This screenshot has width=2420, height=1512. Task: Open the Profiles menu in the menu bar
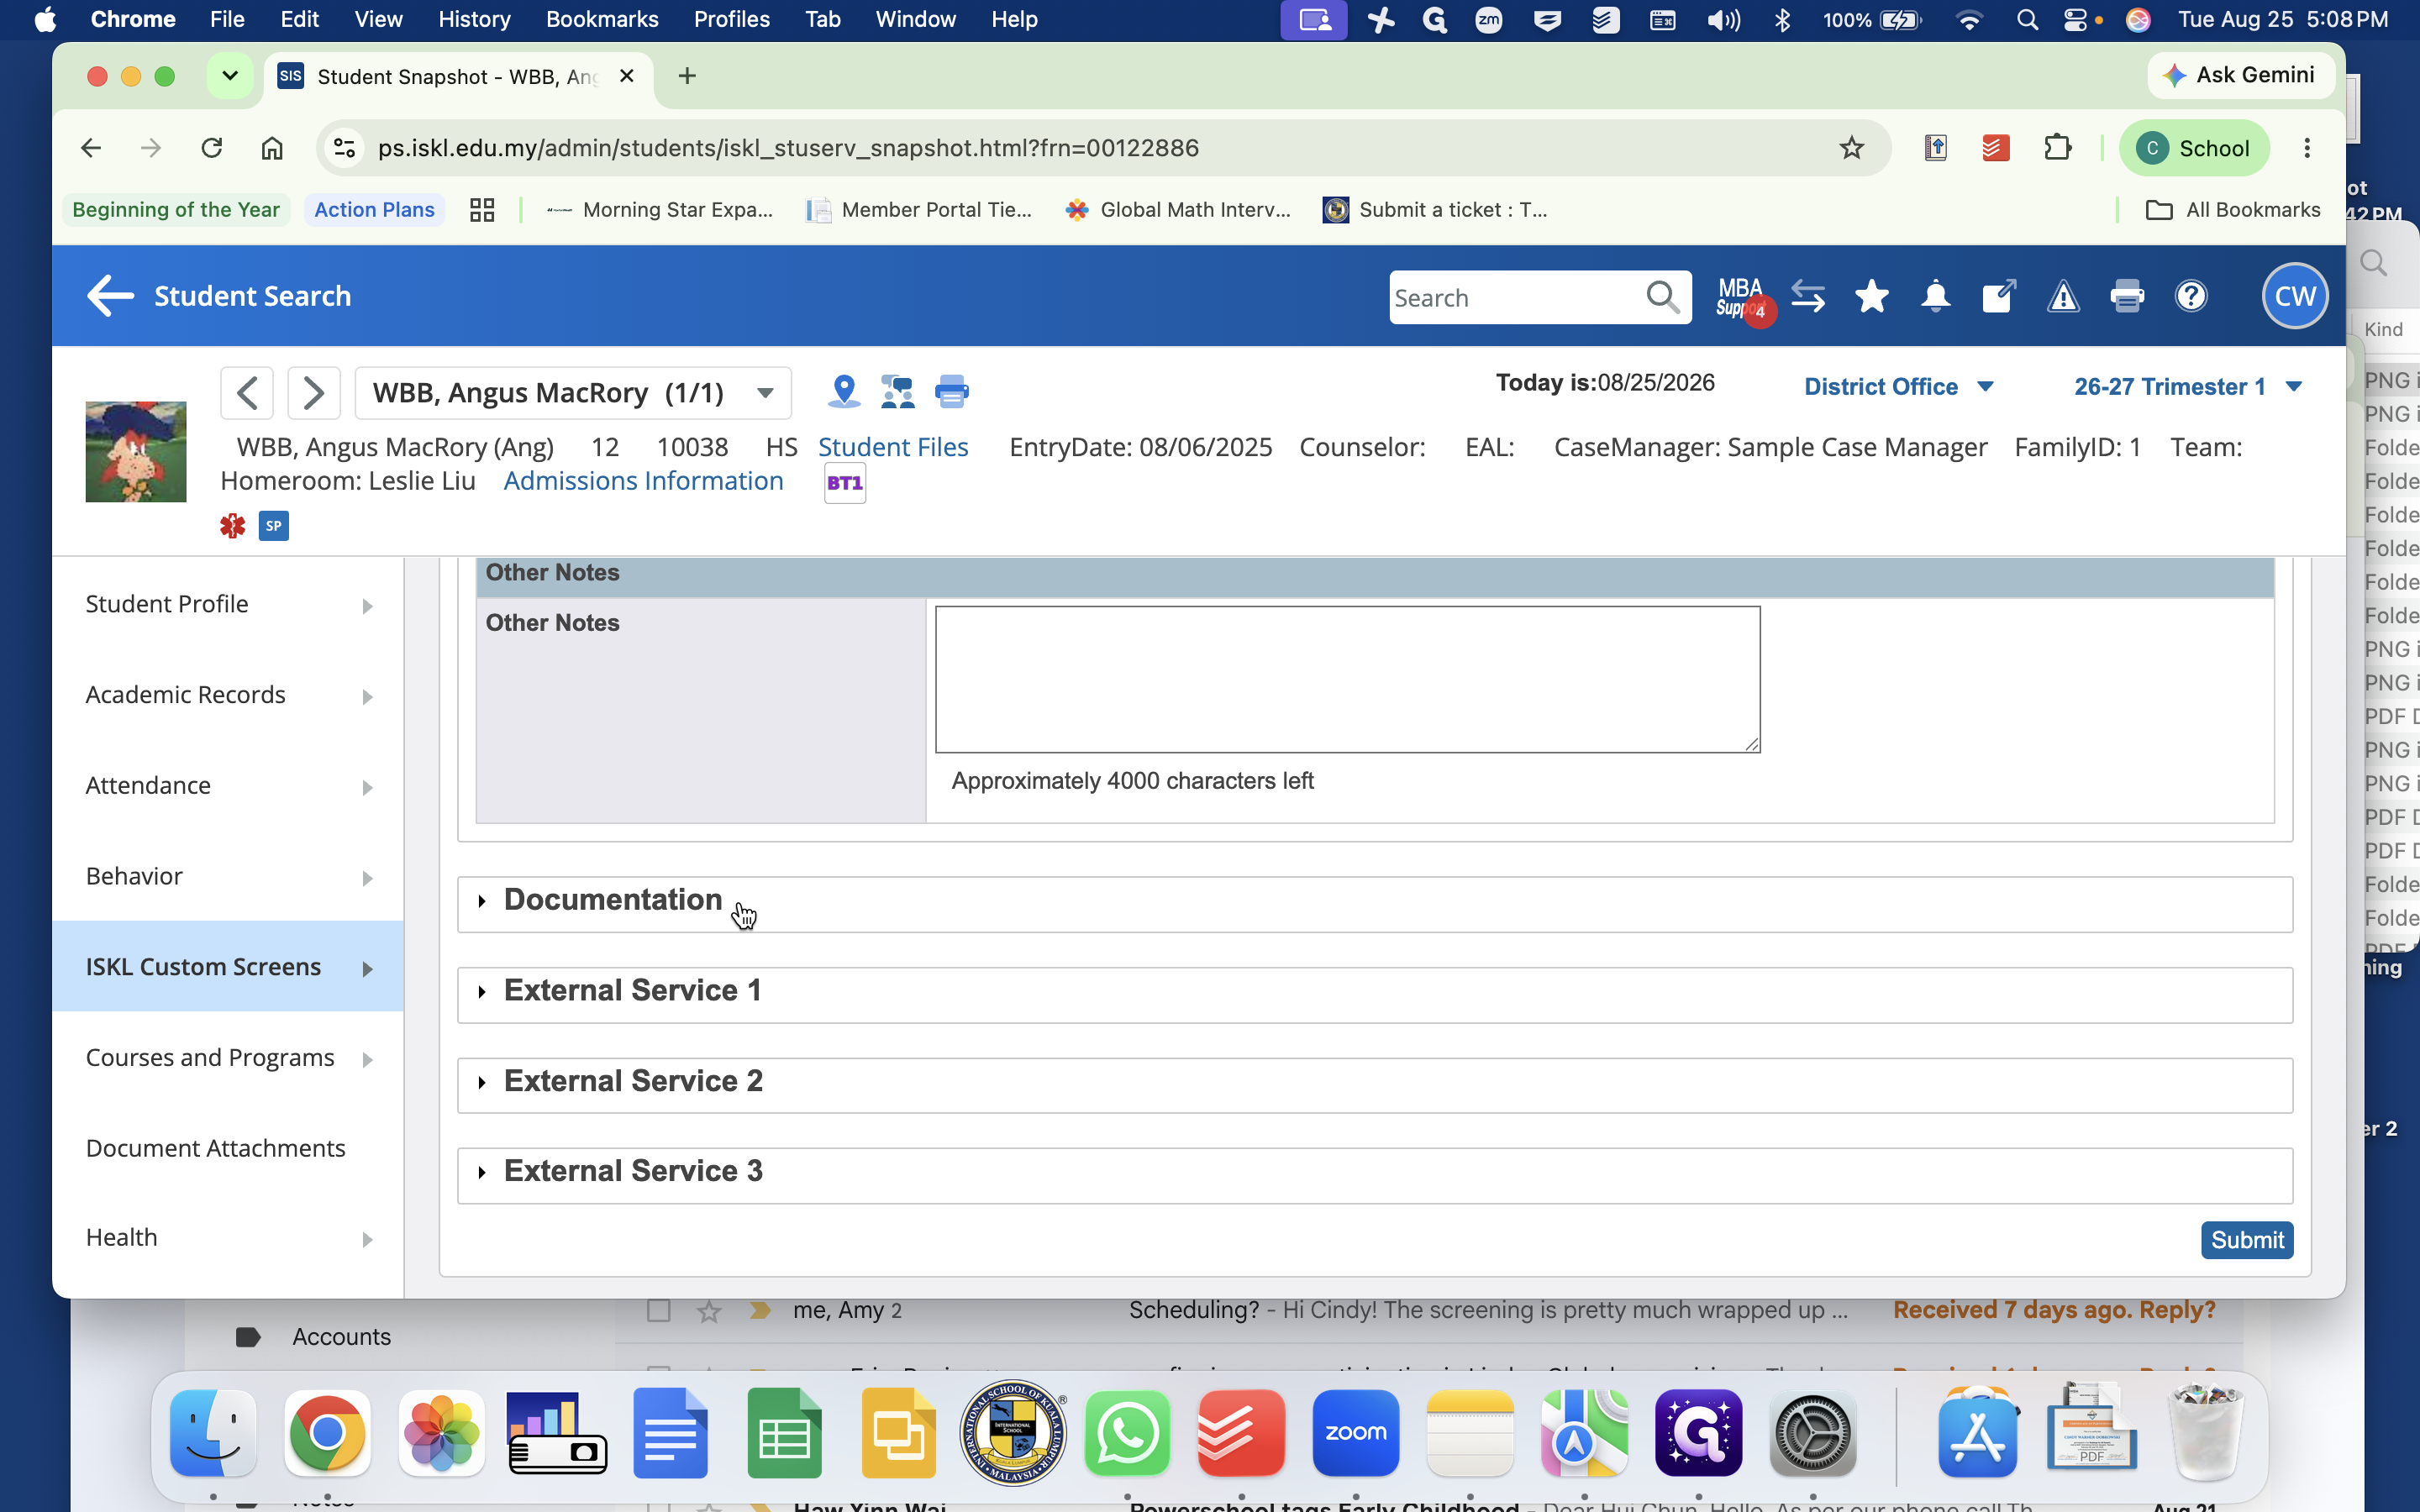[732, 19]
